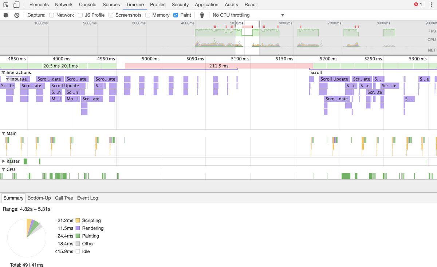The image size is (437, 267).
Task: Open the Event Log tab
Action: tap(87, 198)
